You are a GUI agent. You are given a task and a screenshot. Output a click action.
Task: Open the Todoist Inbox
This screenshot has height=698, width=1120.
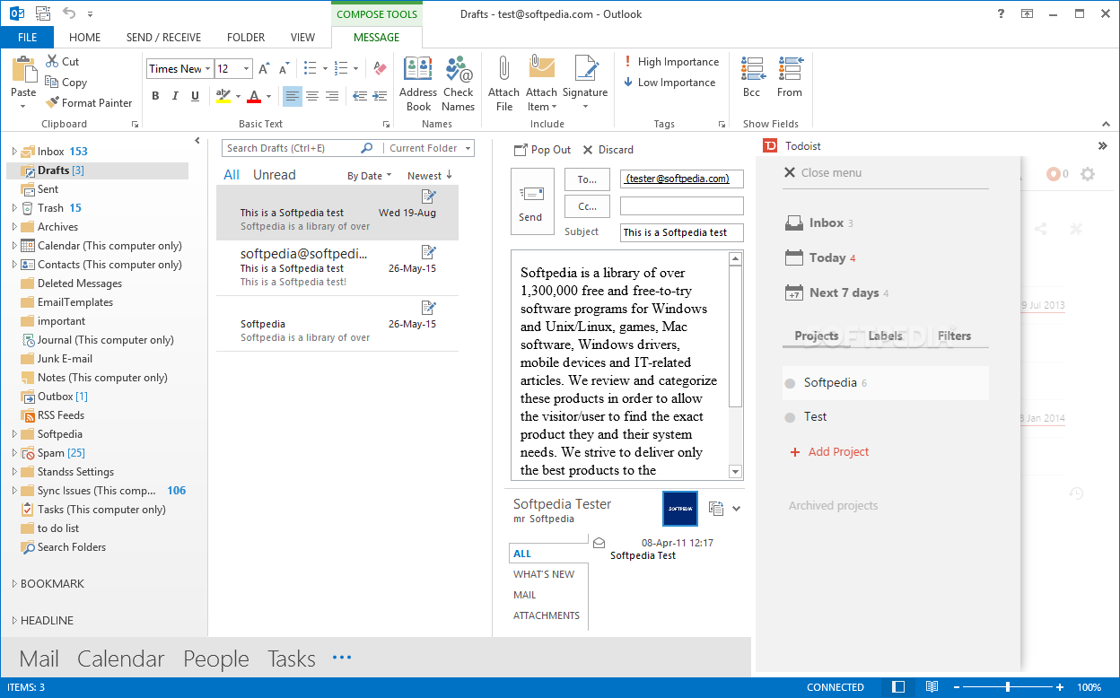[818, 222]
